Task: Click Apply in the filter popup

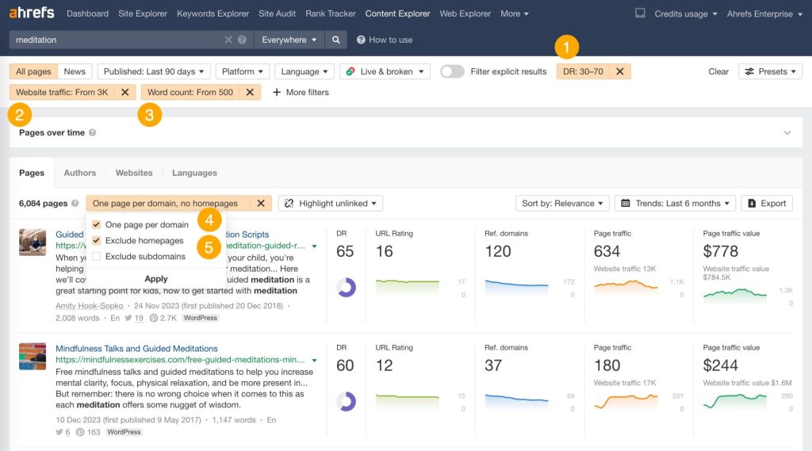Action: click(x=156, y=278)
